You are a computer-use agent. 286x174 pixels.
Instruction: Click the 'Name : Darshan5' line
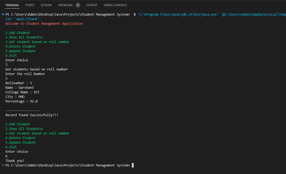coord(19,88)
